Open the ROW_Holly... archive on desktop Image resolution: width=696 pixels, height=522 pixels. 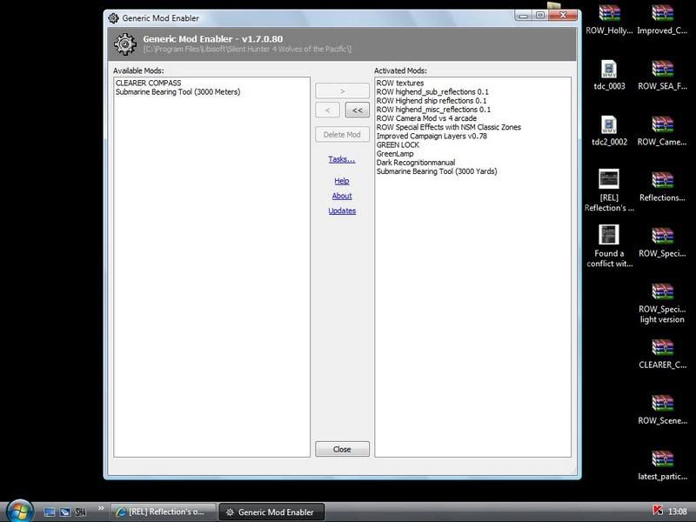(x=609, y=19)
